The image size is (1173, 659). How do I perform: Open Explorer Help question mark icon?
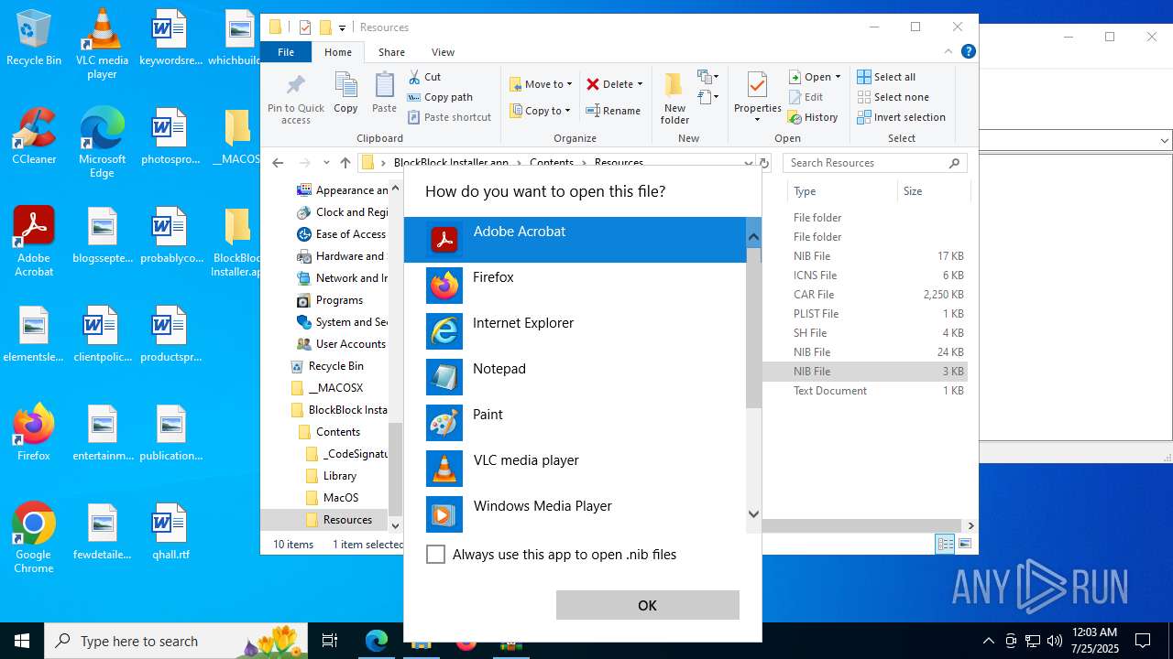pos(968,52)
